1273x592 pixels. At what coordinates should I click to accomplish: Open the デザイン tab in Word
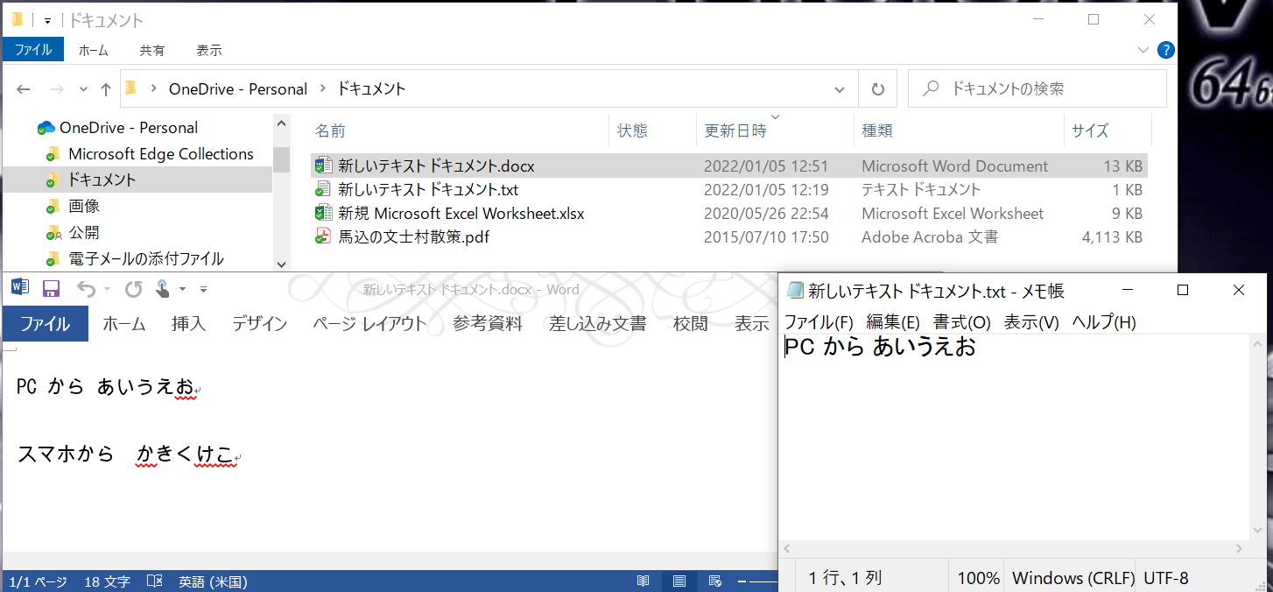click(x=260, y=323)
